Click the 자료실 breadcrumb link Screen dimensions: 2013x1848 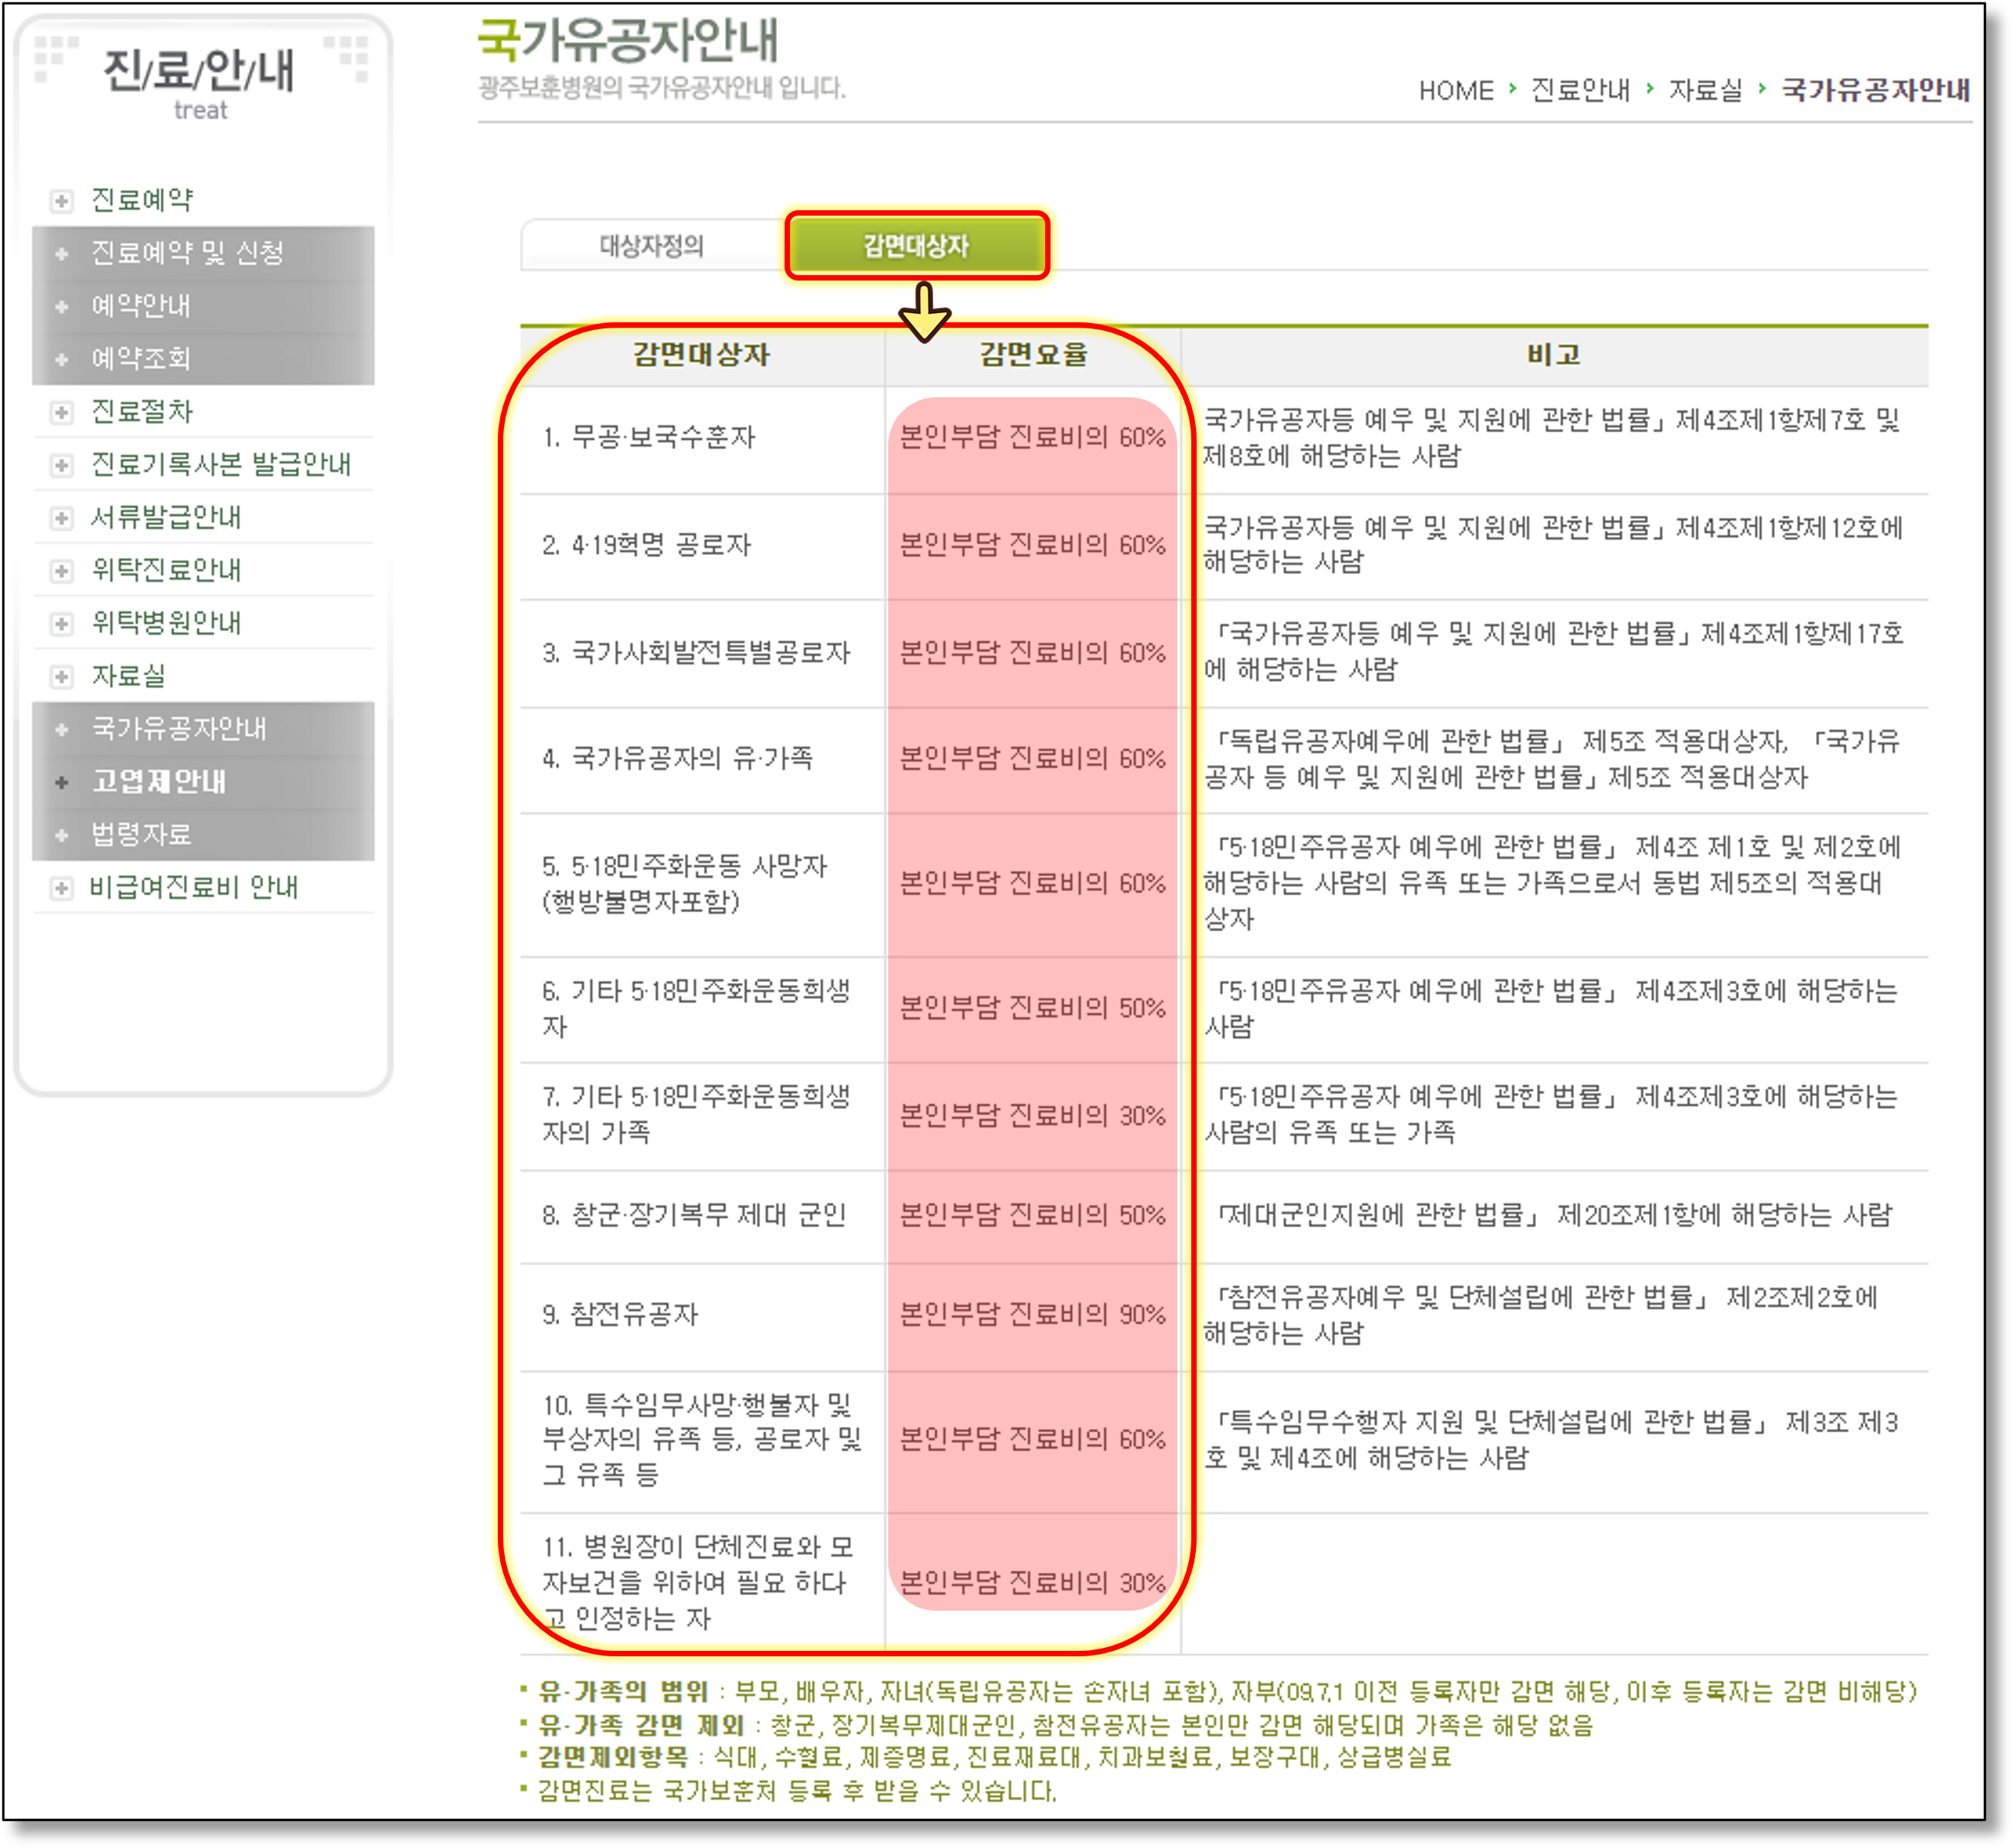coord(1705,91)
